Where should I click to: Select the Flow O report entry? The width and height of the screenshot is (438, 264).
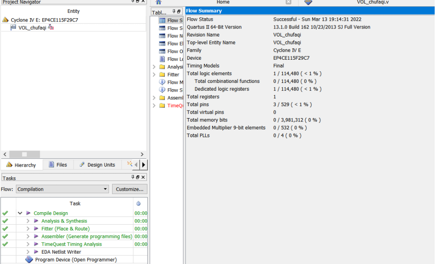[170, 51]
